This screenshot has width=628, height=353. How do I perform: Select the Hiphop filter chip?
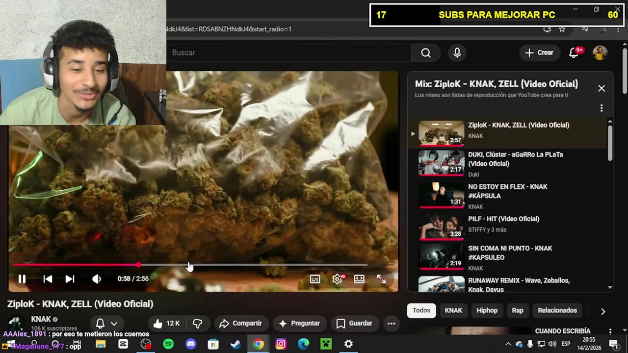pos(487,310)
